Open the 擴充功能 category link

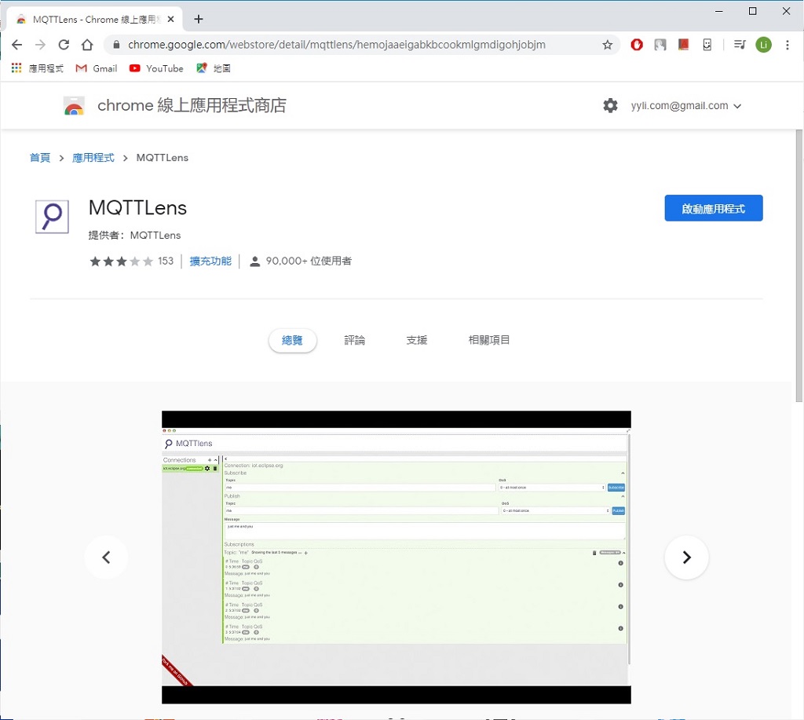pos(210,261)
